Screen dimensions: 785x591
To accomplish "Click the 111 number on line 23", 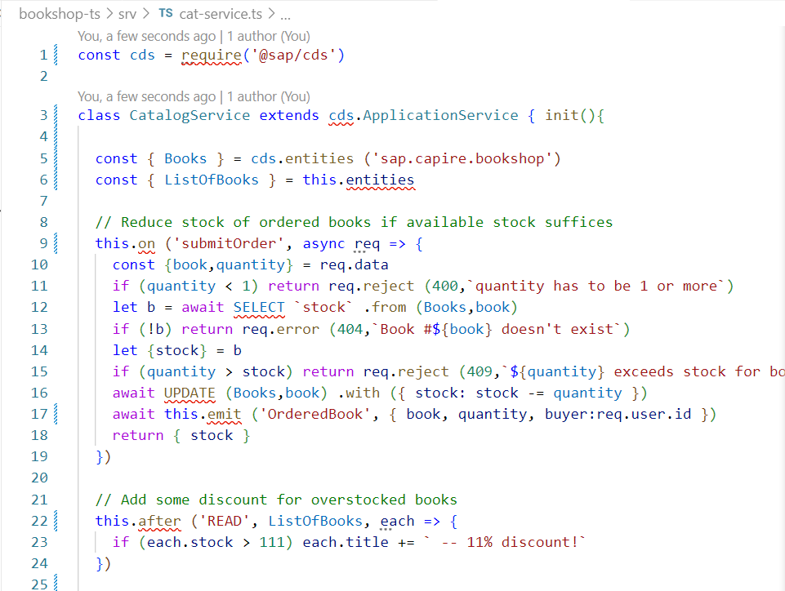I will pos(272,543).
